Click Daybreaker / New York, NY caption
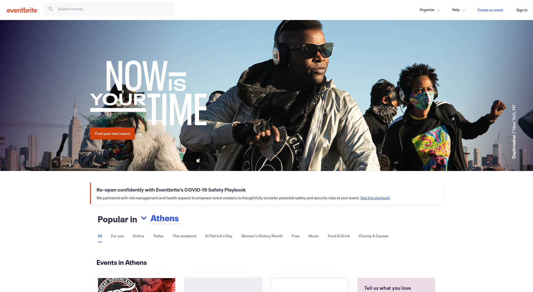This screenshot has height=292, width=533. [x=514, y=132]
